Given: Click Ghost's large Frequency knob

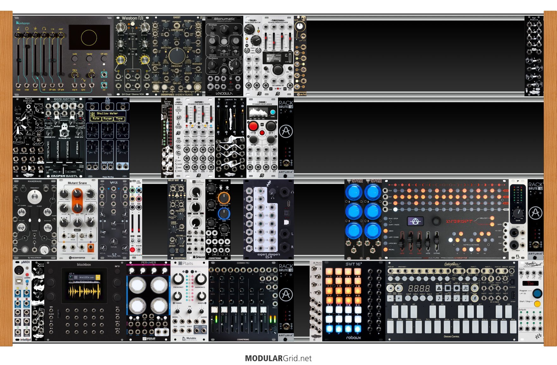Looking at the screenshot, I should pos(177,56).
